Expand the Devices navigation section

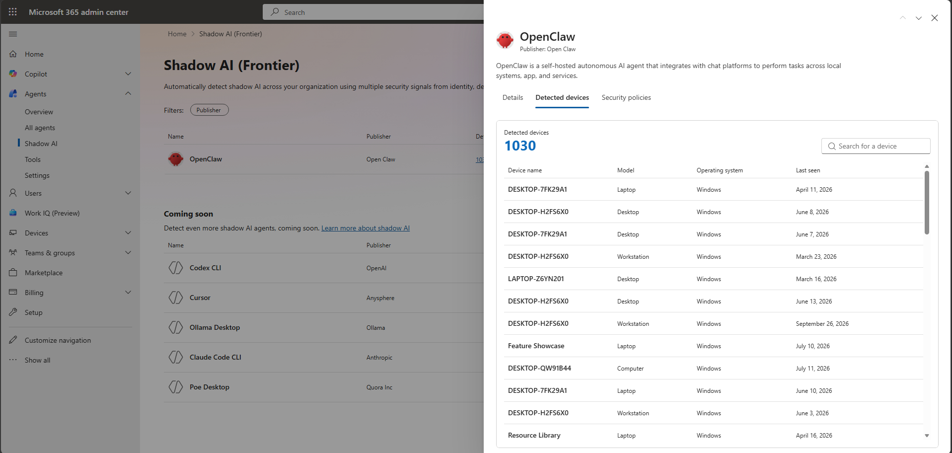pyautogui.click(x=128, y=232)
